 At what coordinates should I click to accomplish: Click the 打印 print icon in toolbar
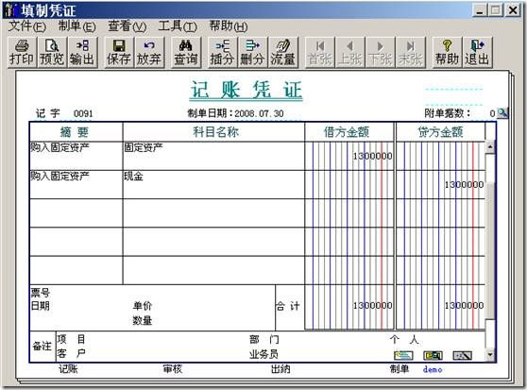22,52
